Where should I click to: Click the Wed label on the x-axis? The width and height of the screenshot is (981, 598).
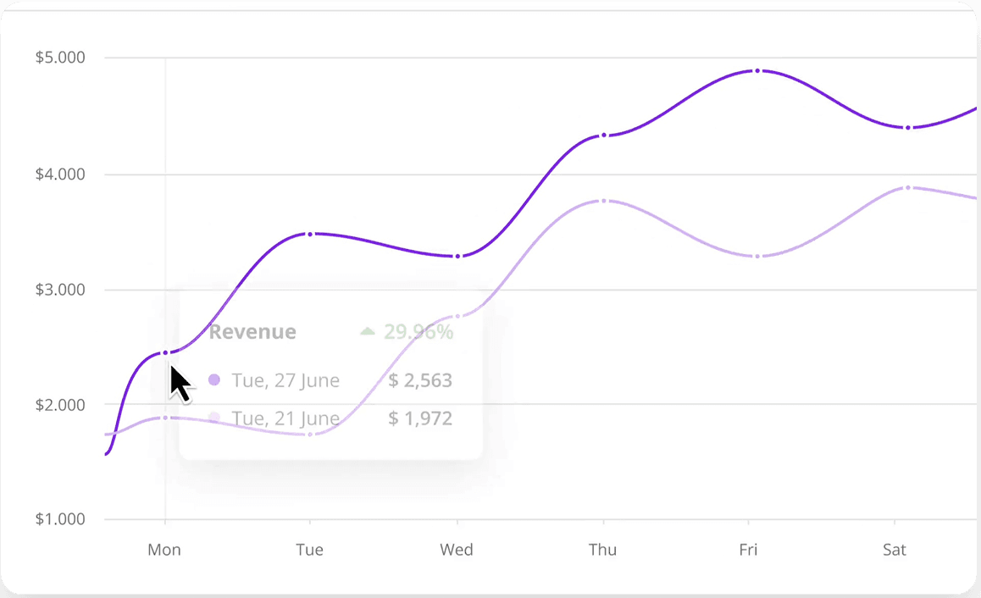coord(457,550)
